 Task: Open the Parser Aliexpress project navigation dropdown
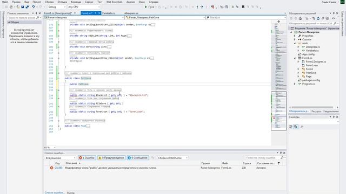click(x=84, y=17)
